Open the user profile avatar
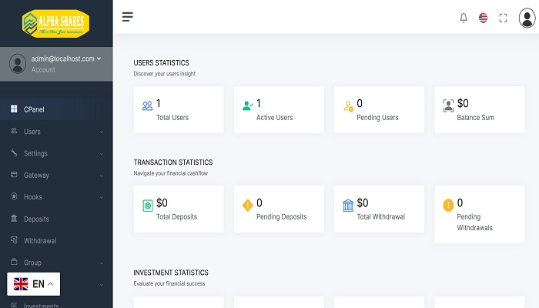The width and height of the screenshot is (539, 308). tap(527, 18)
